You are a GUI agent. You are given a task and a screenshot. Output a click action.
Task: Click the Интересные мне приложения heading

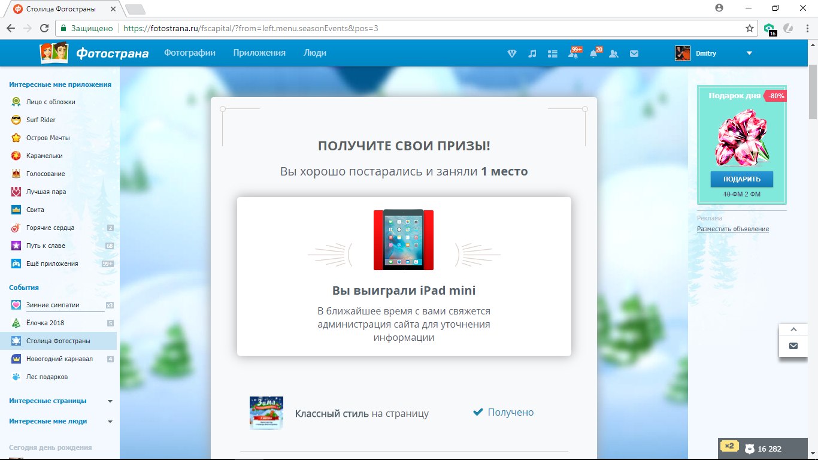coord(60,84)
